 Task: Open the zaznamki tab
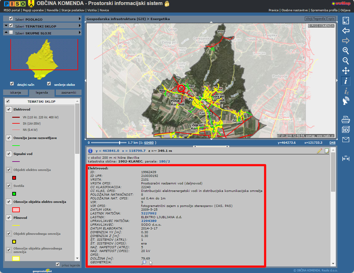tap(68, 93)
